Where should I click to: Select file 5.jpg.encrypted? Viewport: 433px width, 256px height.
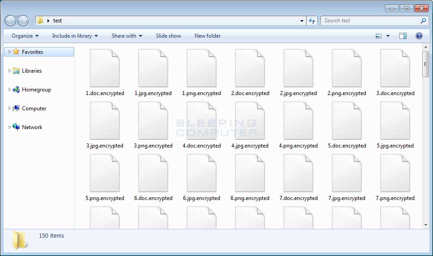pos(395,125)
